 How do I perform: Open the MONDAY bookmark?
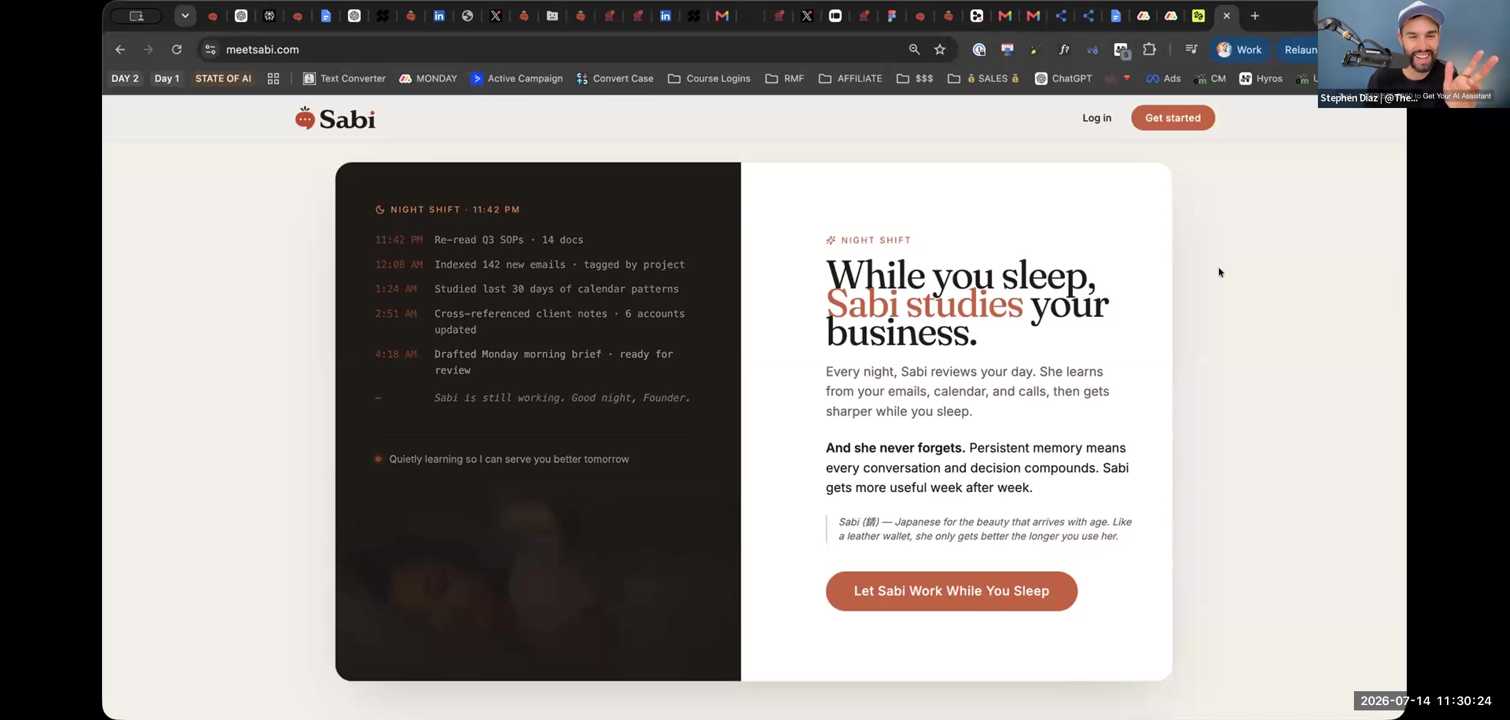[x=428, y=79]
